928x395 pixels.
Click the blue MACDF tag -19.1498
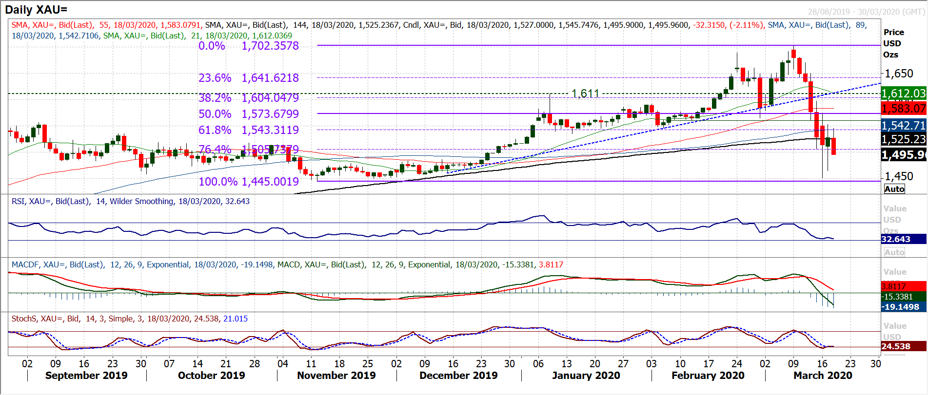(x=904, y=307)
